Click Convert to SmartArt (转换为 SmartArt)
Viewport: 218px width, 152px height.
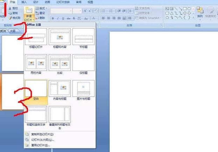[148, 18]
